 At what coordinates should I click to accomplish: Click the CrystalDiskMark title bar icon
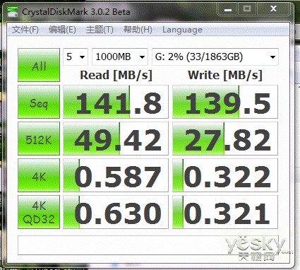coord(13,11)
